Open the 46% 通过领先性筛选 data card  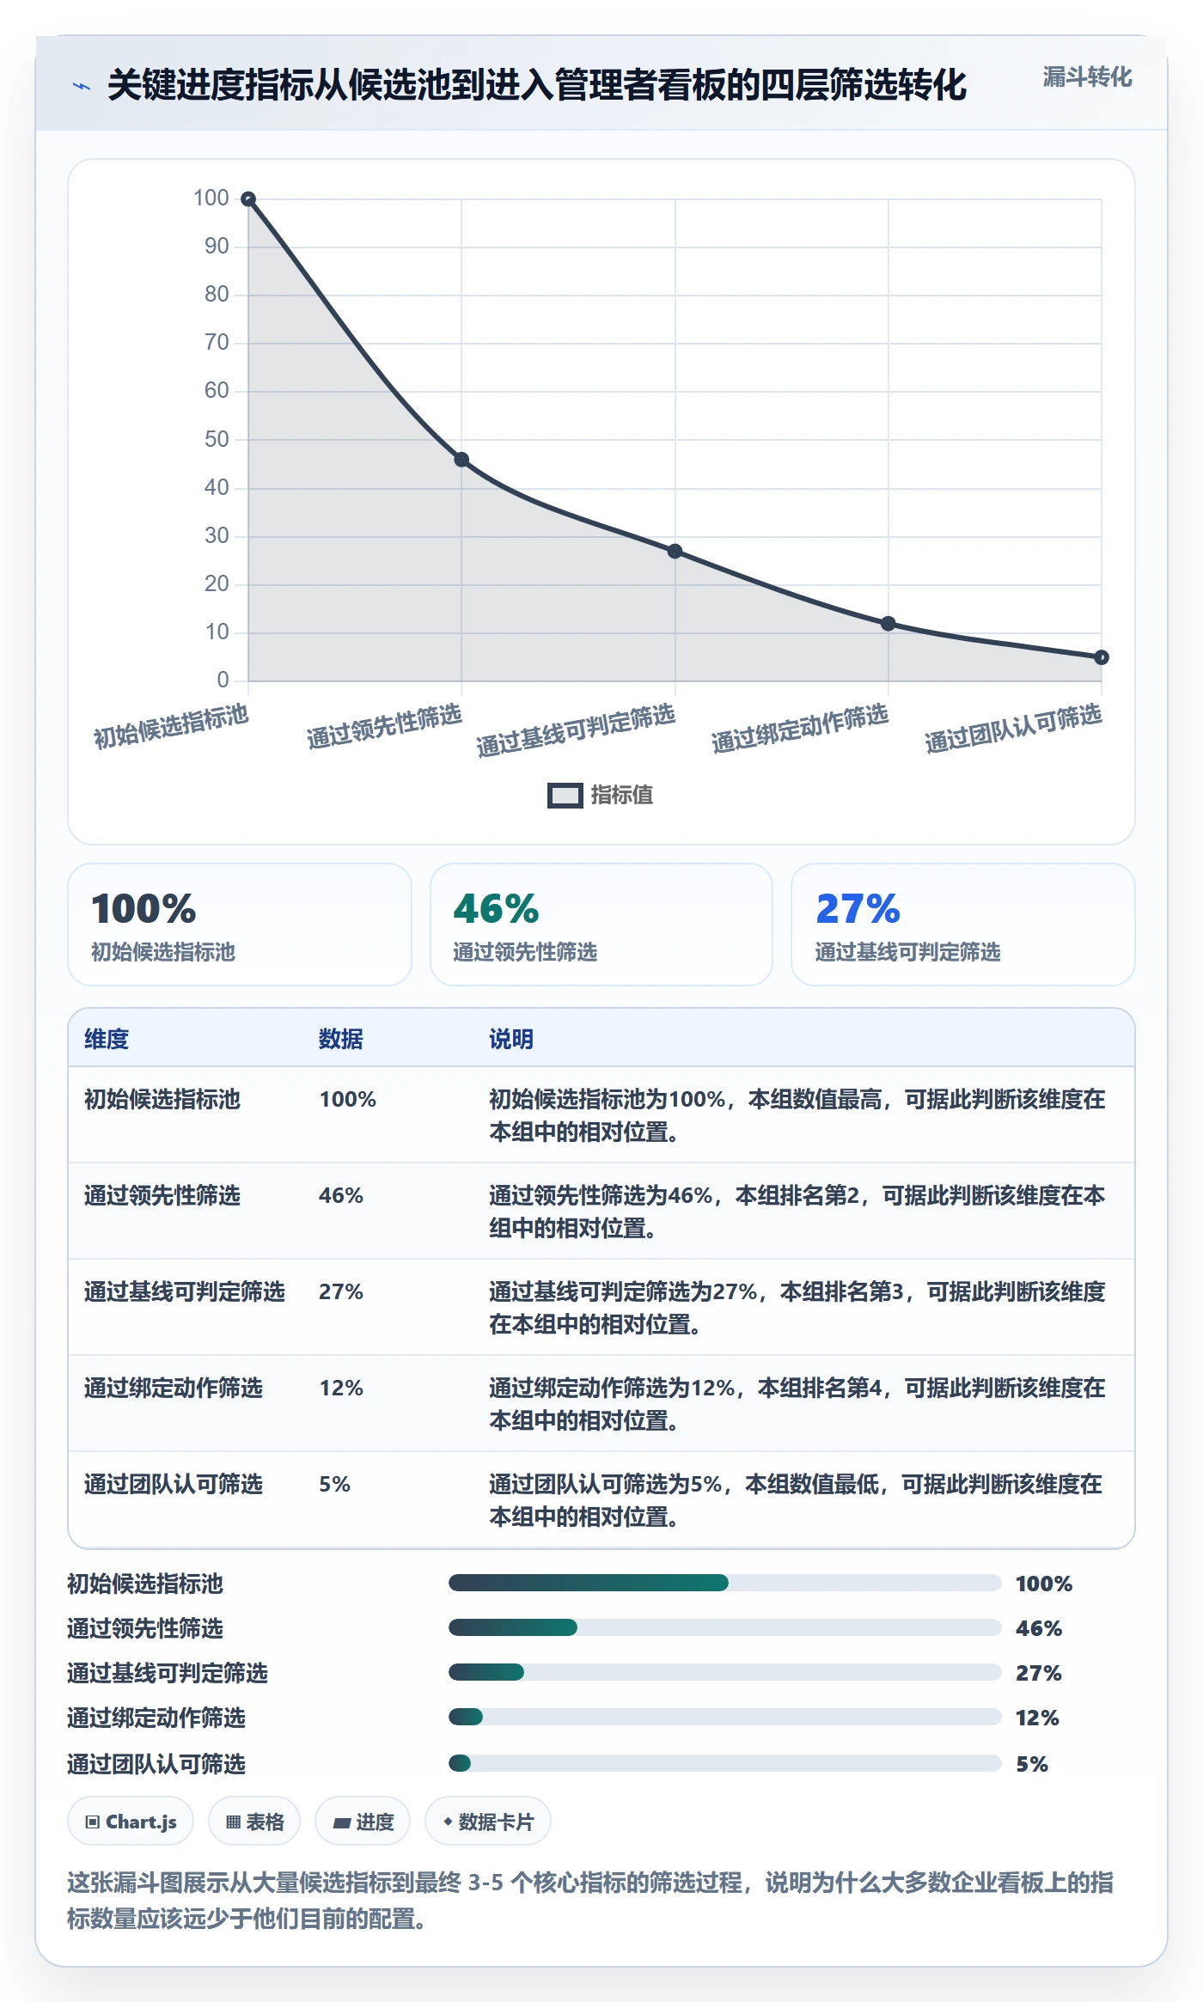(601, 925)
